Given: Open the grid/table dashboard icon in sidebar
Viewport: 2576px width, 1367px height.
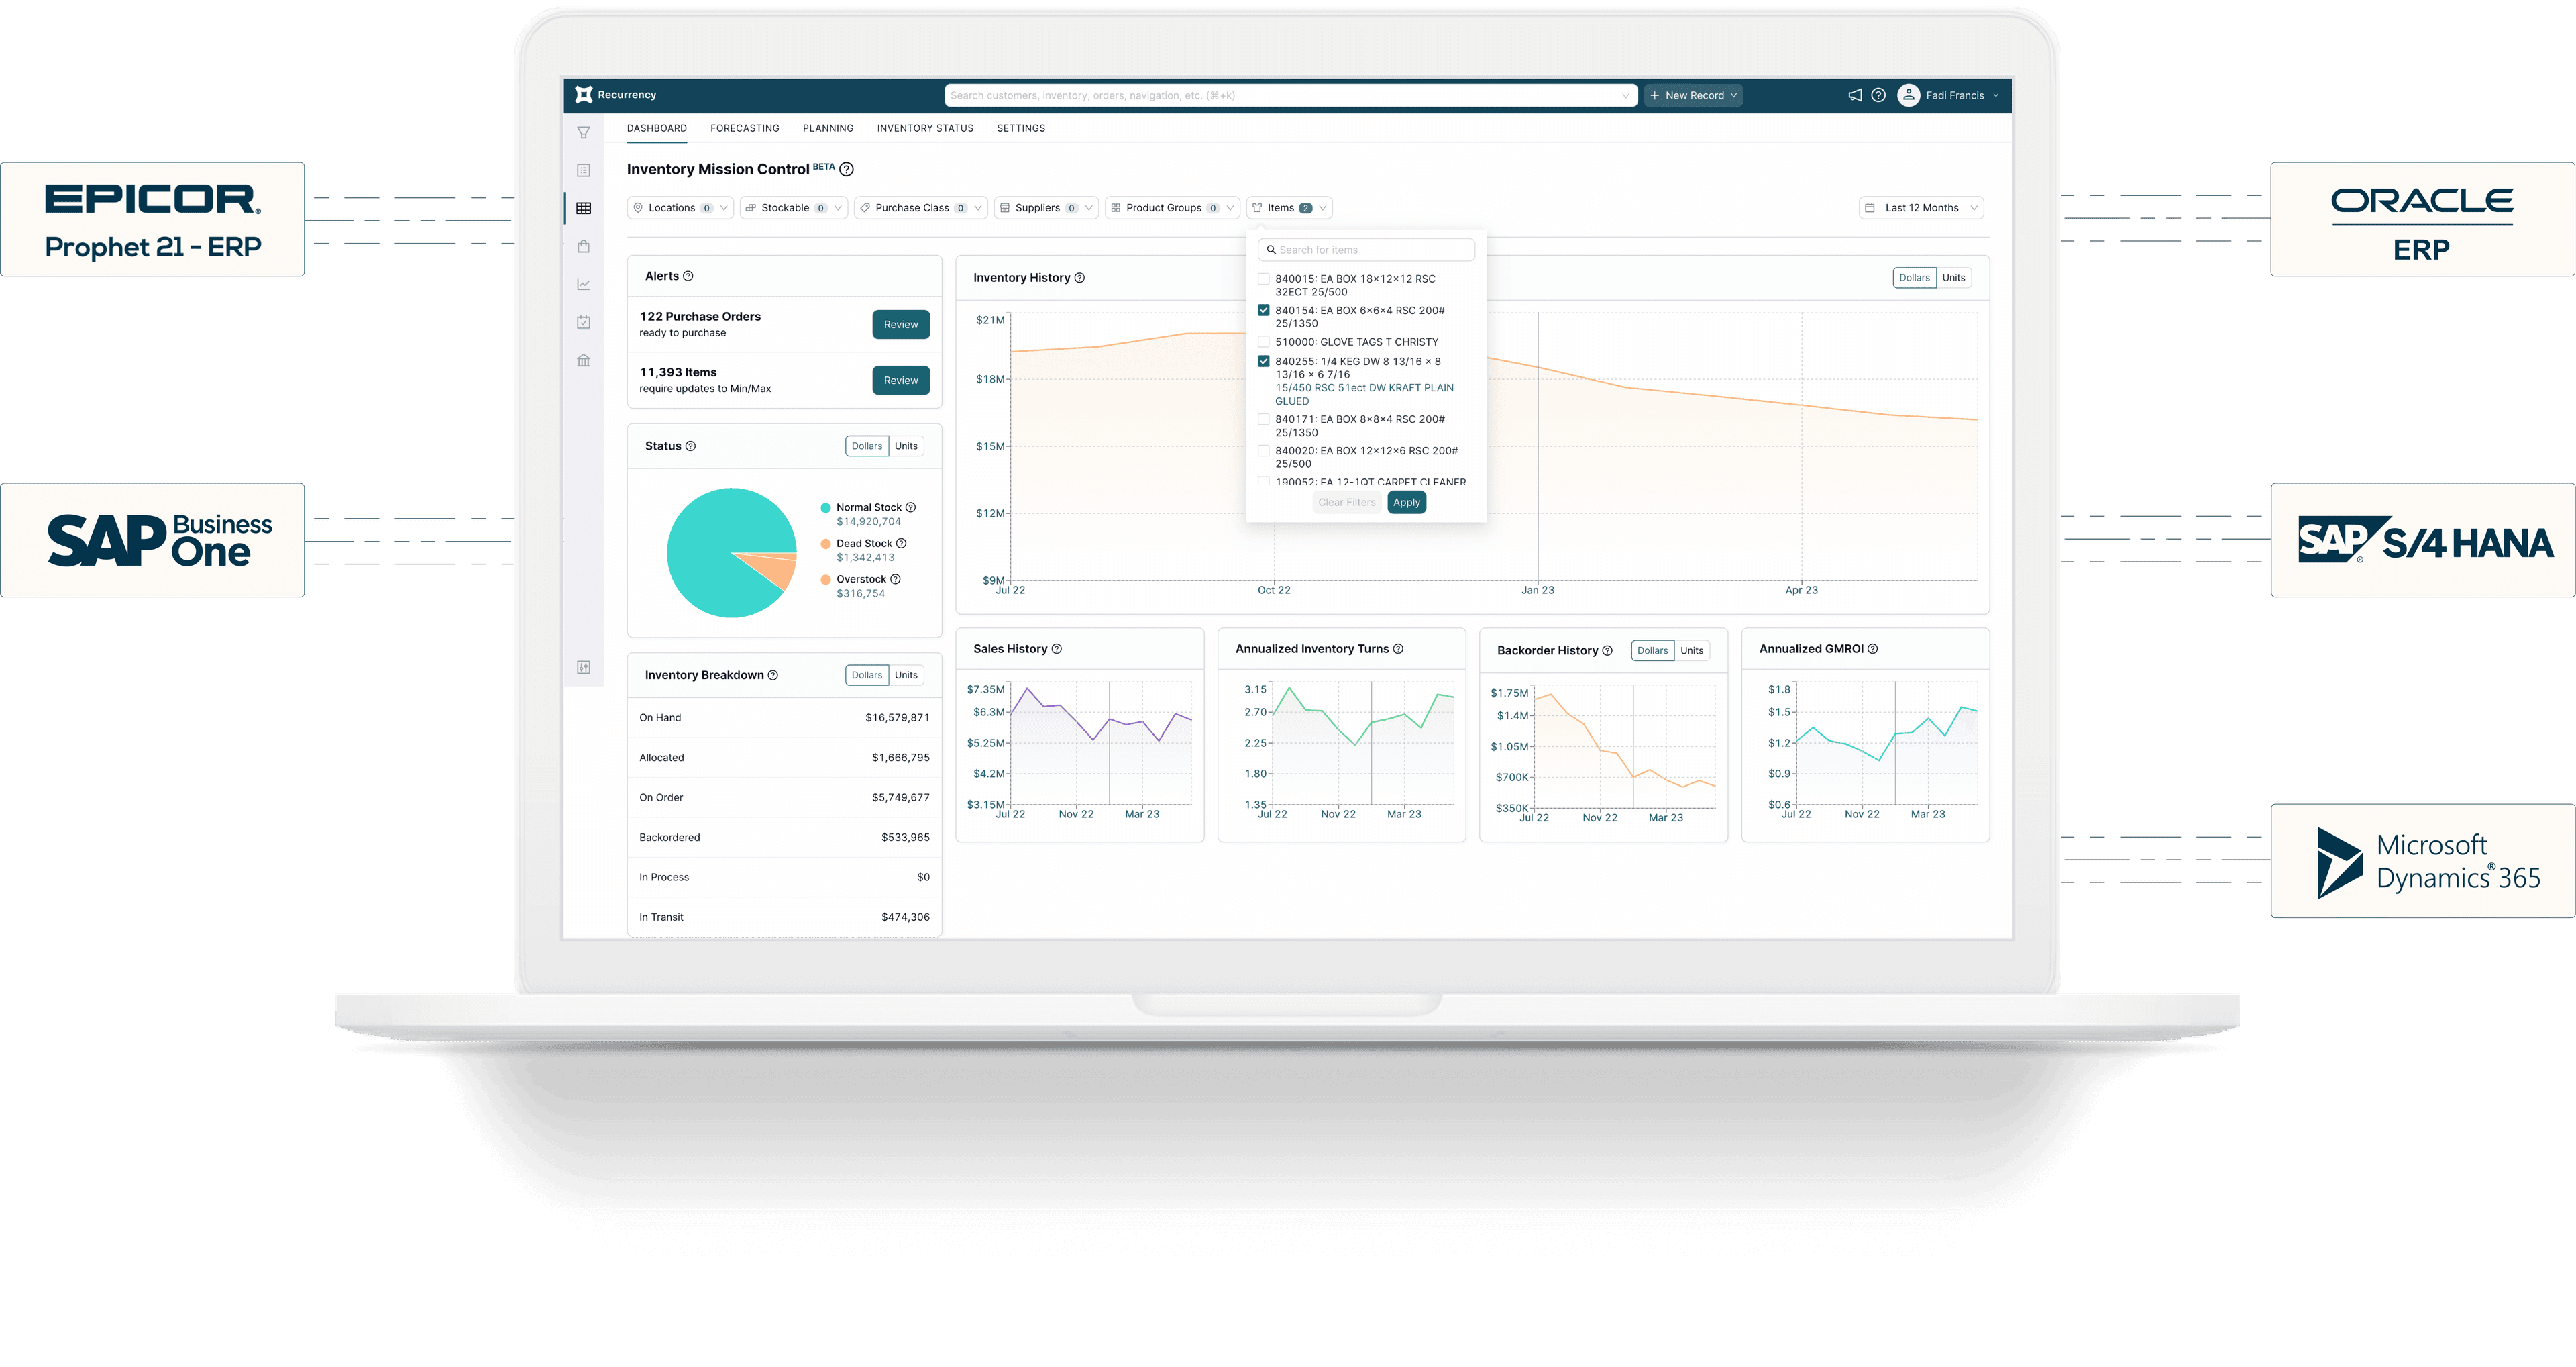Looking at the screenshot, I should click(584, 207).
